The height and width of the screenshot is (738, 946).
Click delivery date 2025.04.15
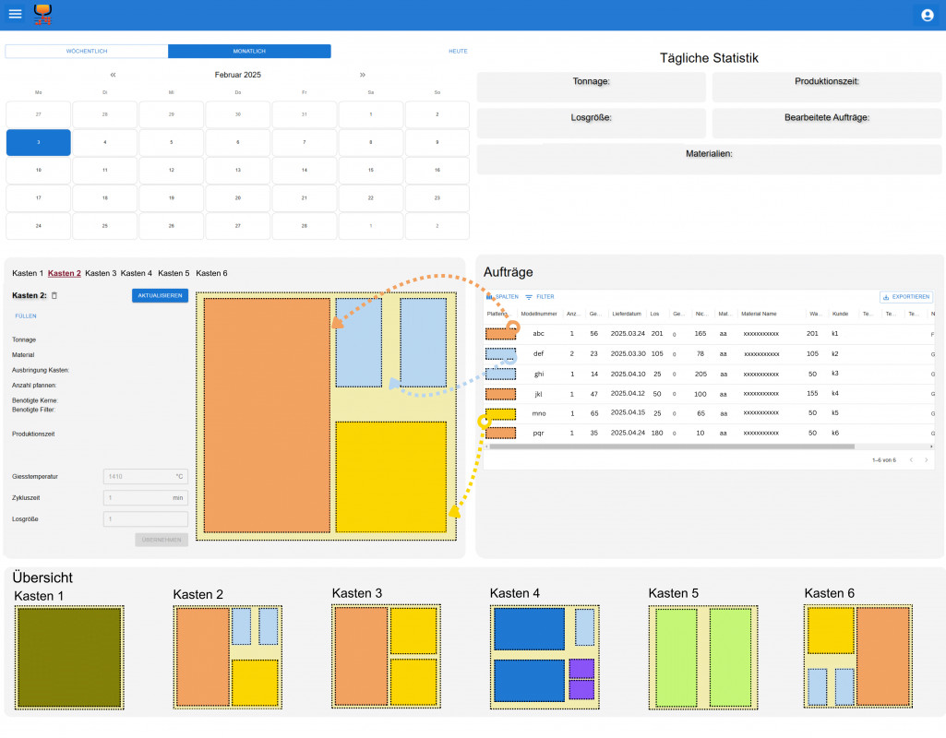tap(628, 413)
